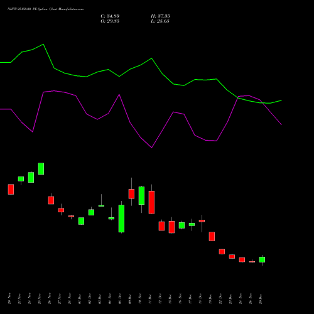Click the 23 Dec date axis label
The image size is (314, 314).
(230, 298)
